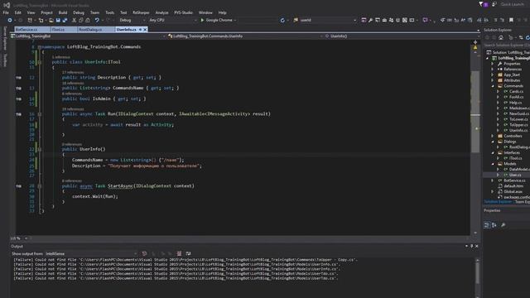The image size is (530, 298).
Task: Click the Home icon in Solution Explorer
Action: (x=501, y=37)
